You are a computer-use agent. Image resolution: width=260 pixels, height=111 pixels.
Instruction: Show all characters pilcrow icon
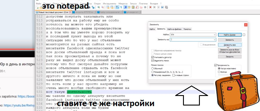(121, 7)
